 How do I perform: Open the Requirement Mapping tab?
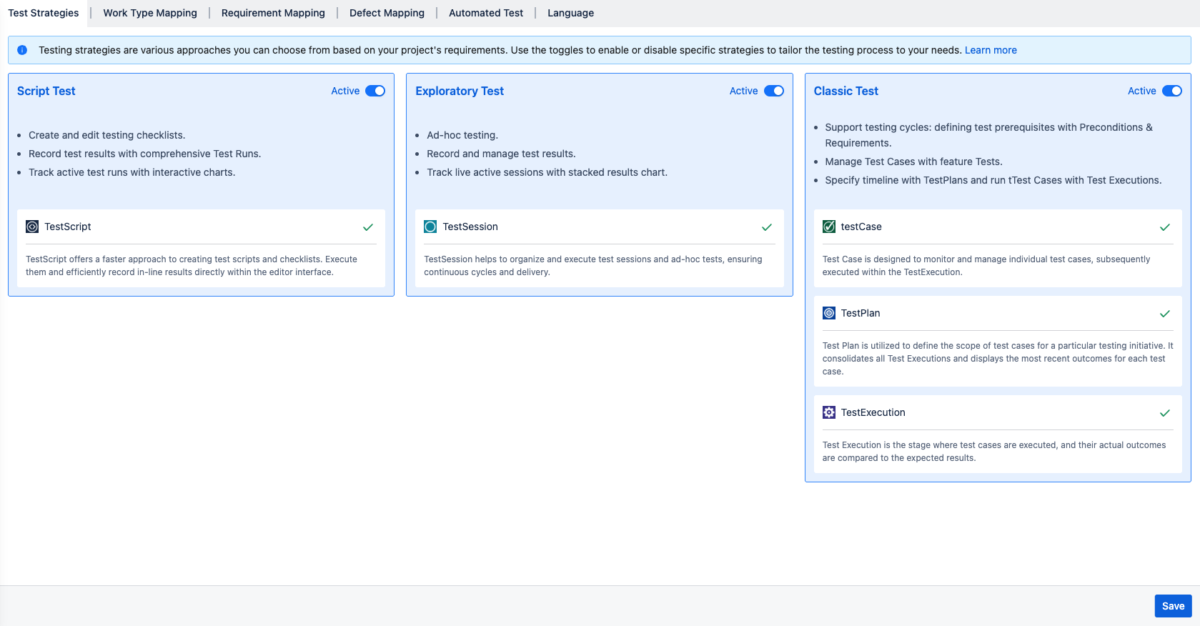pos(273,13)
